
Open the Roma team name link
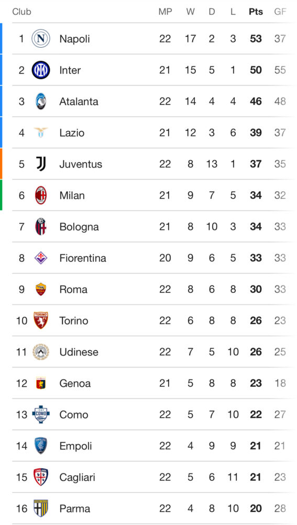click(73, 289)
